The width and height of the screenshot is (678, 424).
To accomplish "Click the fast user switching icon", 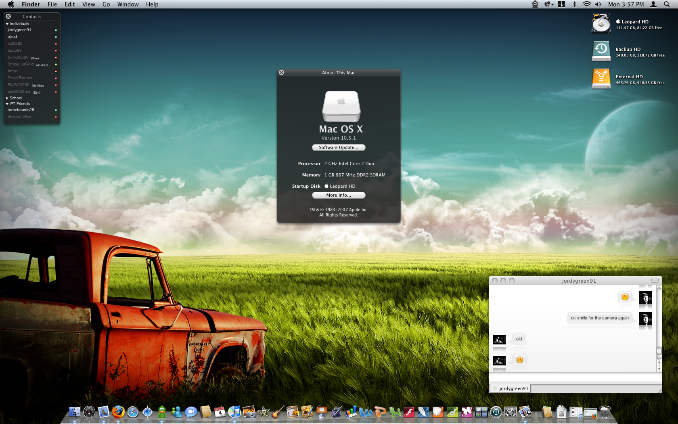I will click(x=653, y=4).
